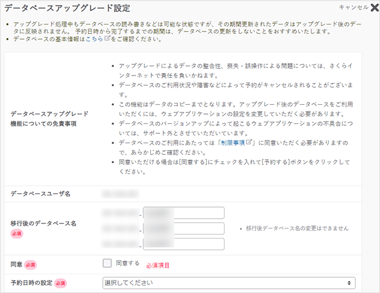380x293 pixels.
Task: Click 必須 badge under 移行後のデータベース名
Action: tap(17, 234)
